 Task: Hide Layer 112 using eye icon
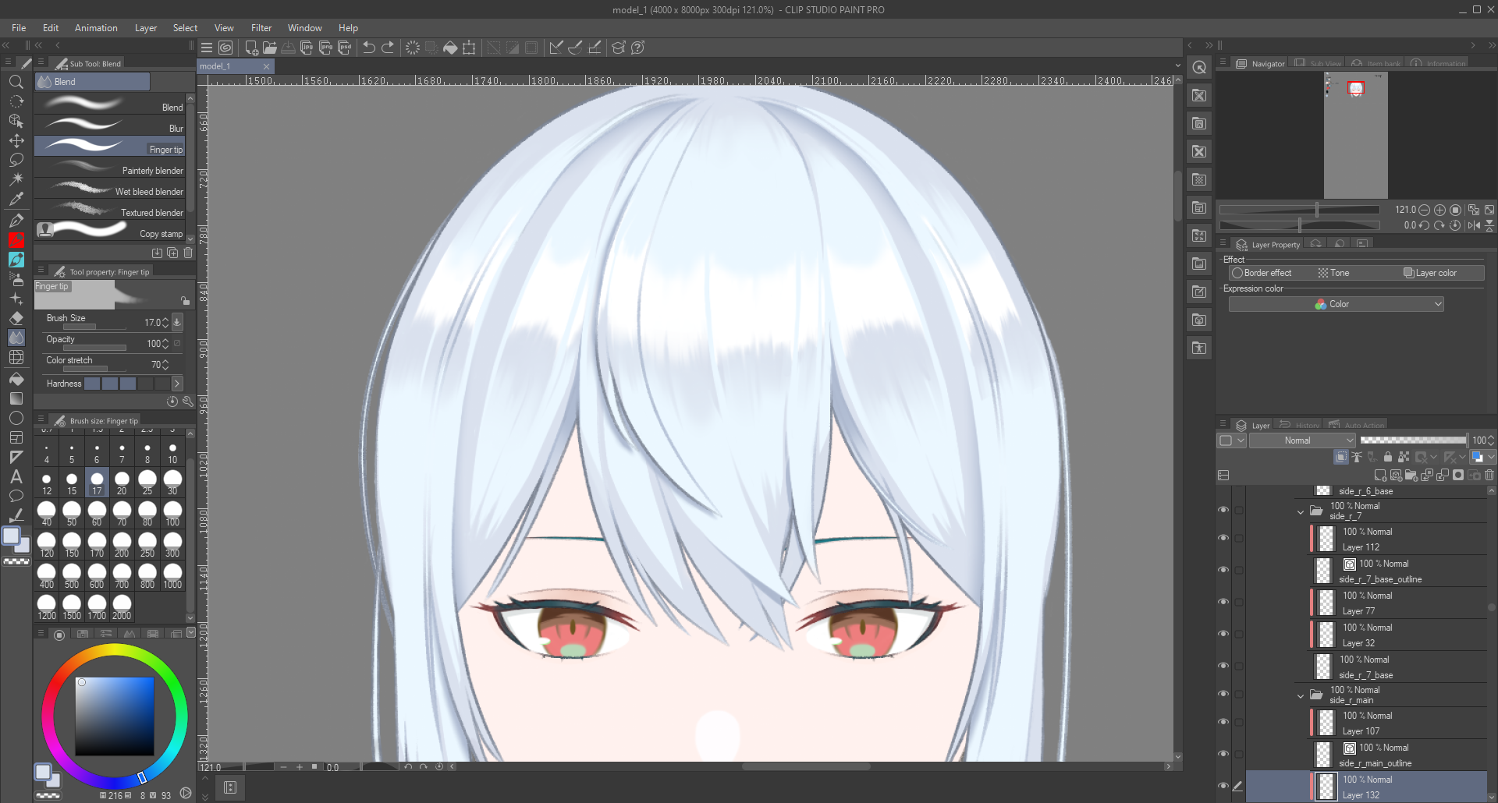[x=1223, y=538]
